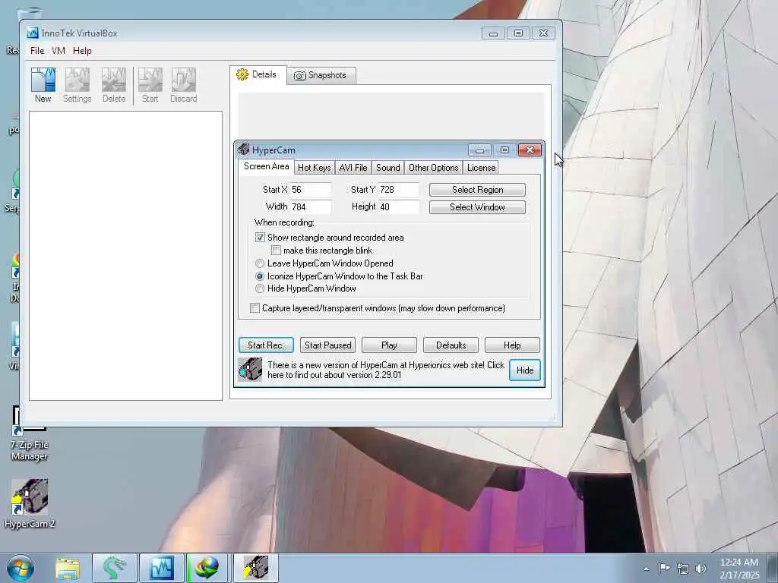Open the Help menu in VirtualBox
Screen dimensions: 778x583
click(82, 51)
